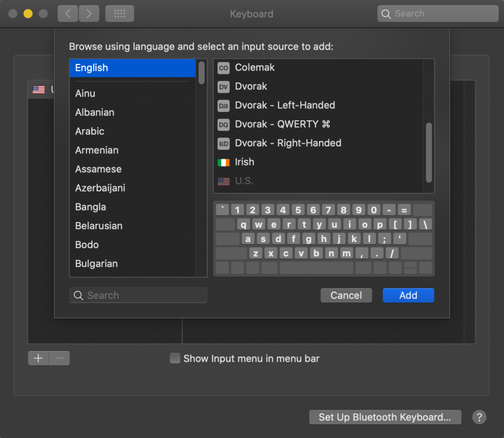Click the Add button

[x=408, y=295]
